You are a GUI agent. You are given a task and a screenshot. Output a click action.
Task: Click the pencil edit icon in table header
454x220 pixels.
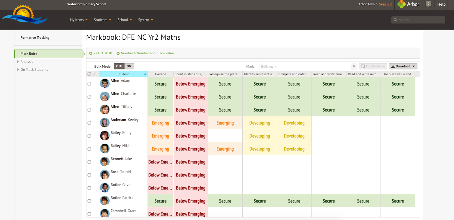tap(95, 74)
